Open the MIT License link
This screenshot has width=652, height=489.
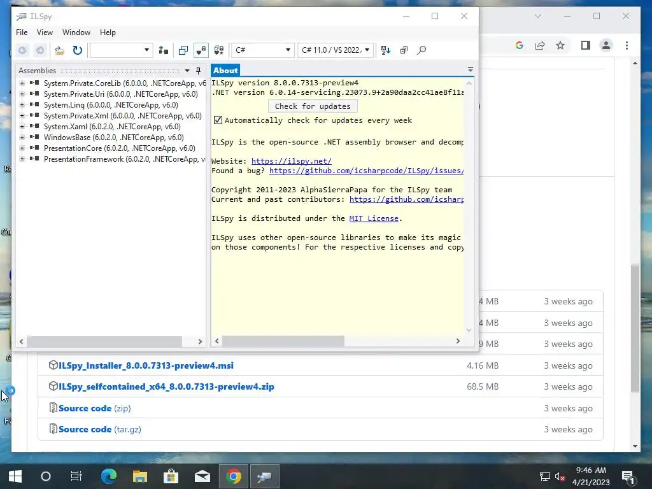tap(374, 219)
